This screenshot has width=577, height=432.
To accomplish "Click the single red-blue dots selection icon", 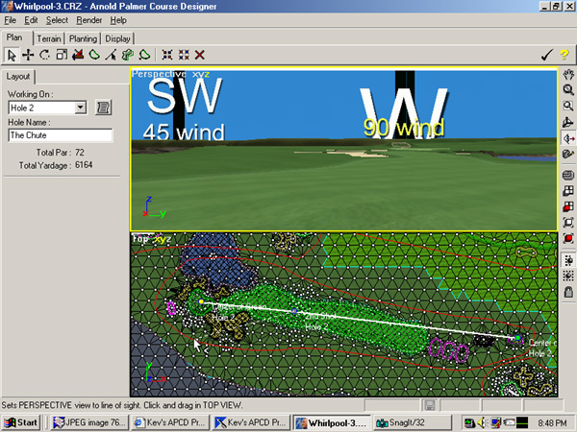I will click(167, 55).
